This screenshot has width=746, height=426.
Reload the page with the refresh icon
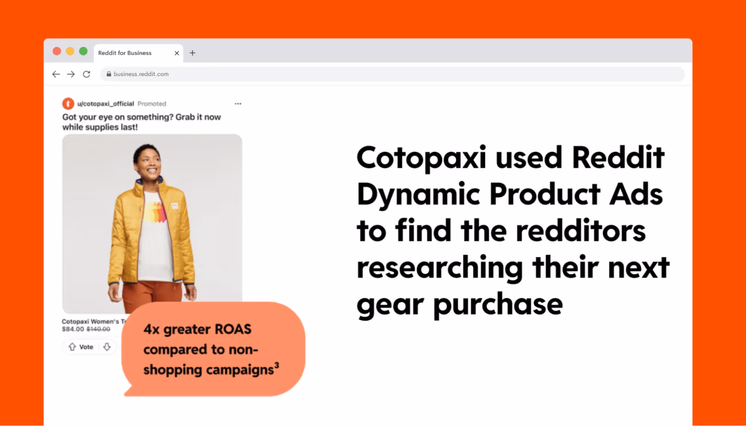(87, 74)
